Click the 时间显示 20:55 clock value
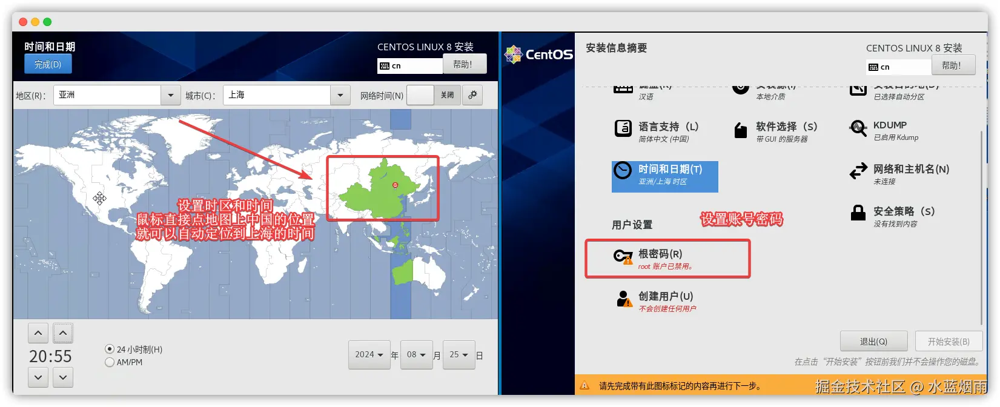The height and width of the screenshot is (407, 1000). point(50,356)
